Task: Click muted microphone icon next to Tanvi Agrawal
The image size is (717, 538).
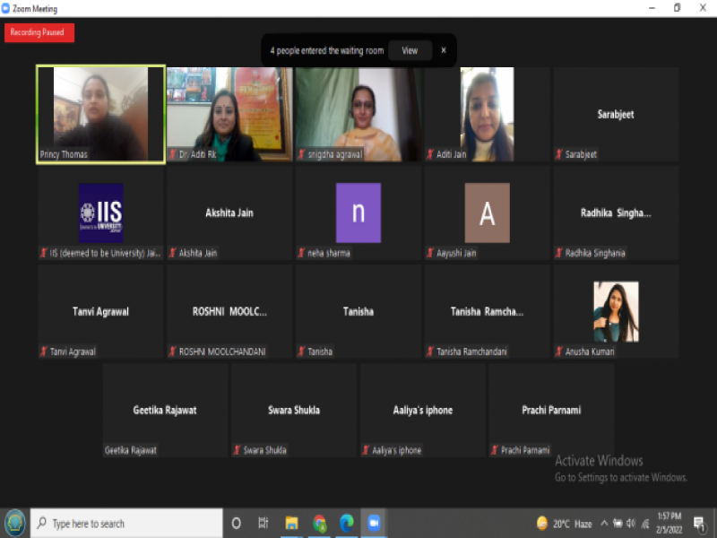Action: (x=43, y=351)
